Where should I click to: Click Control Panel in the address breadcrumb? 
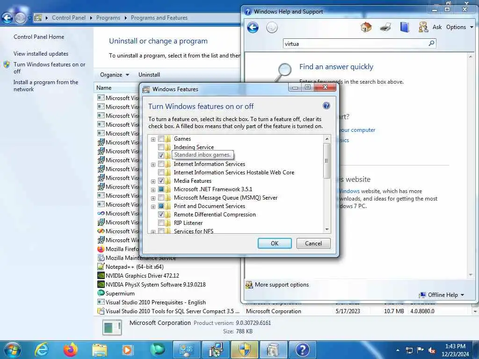[x=69, y=18]
